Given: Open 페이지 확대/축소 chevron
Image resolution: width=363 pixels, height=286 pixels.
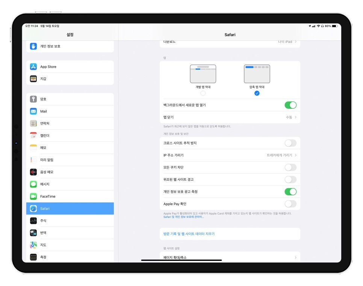Looking at the screenshot, I should click(296, 258).
